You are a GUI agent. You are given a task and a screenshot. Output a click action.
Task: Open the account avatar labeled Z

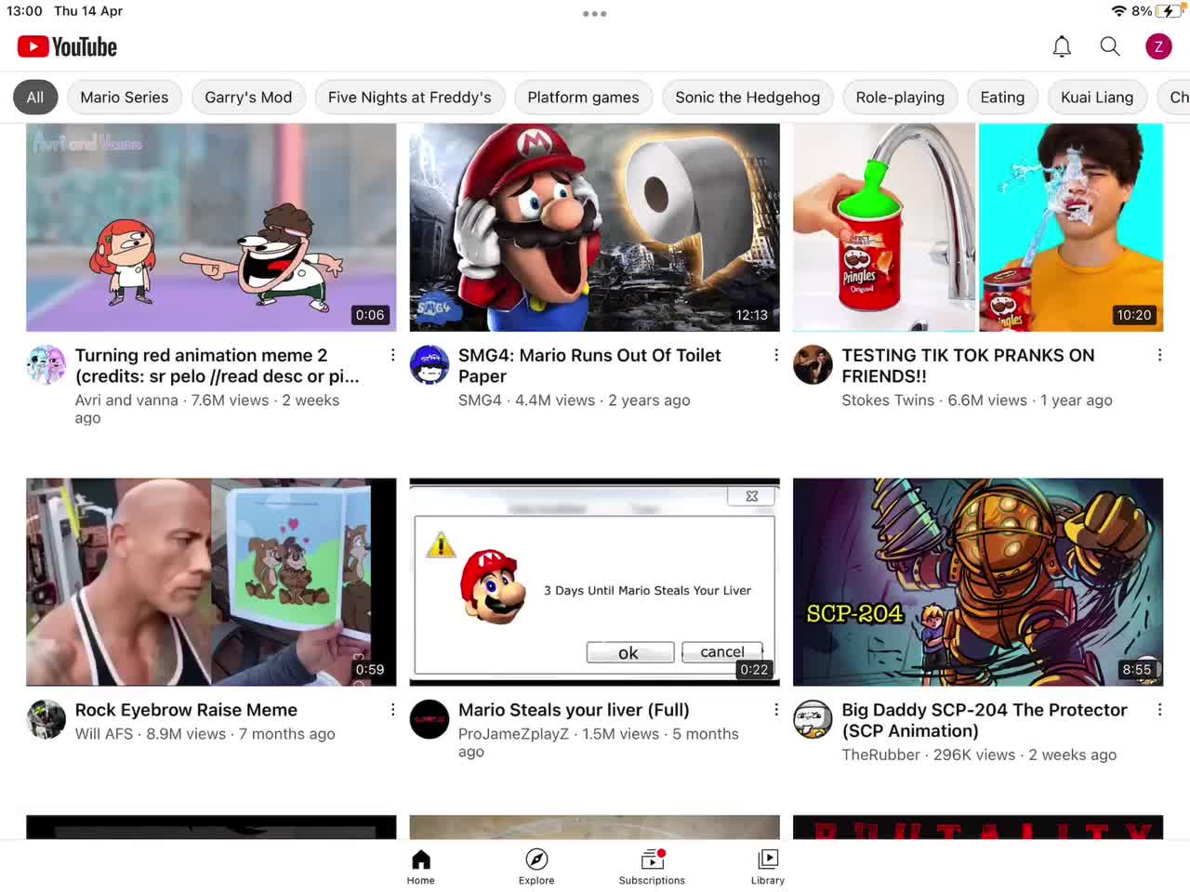point(1158,46)
